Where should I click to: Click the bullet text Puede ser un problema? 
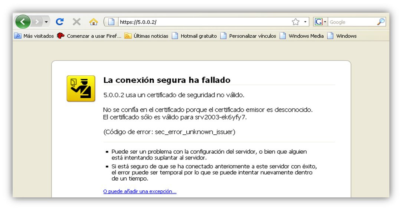(x=209, y=155)
